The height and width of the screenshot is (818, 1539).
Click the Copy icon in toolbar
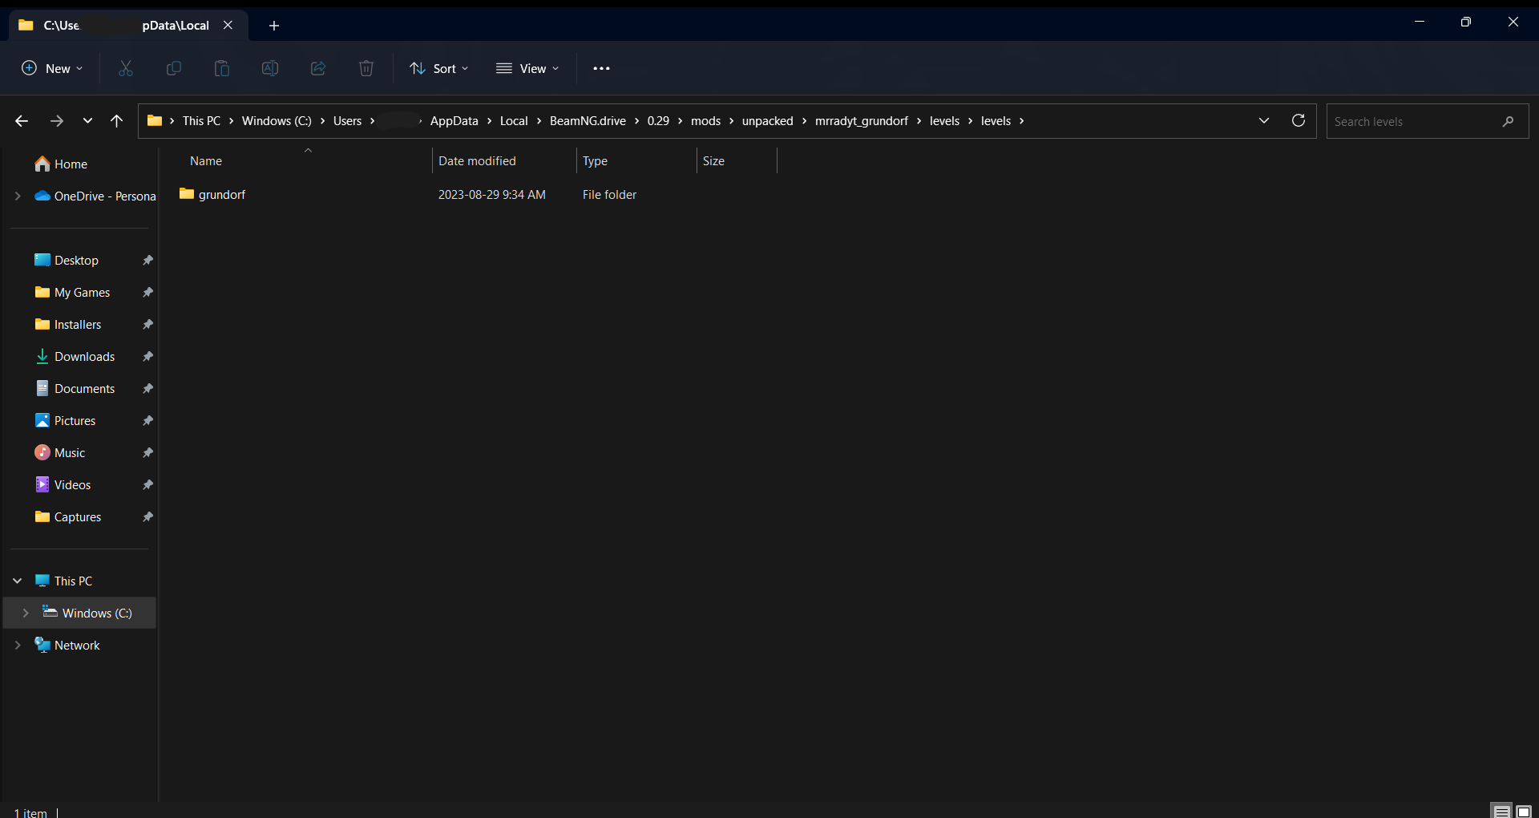(173, 68)
